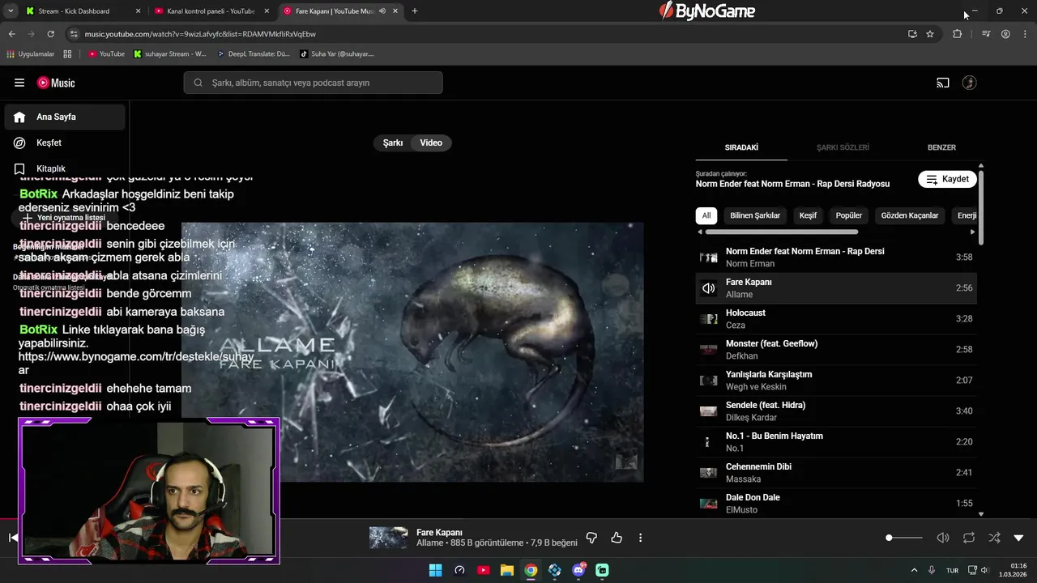
Task: Click the browser address bar URL
Action: [x=200, y=34]
